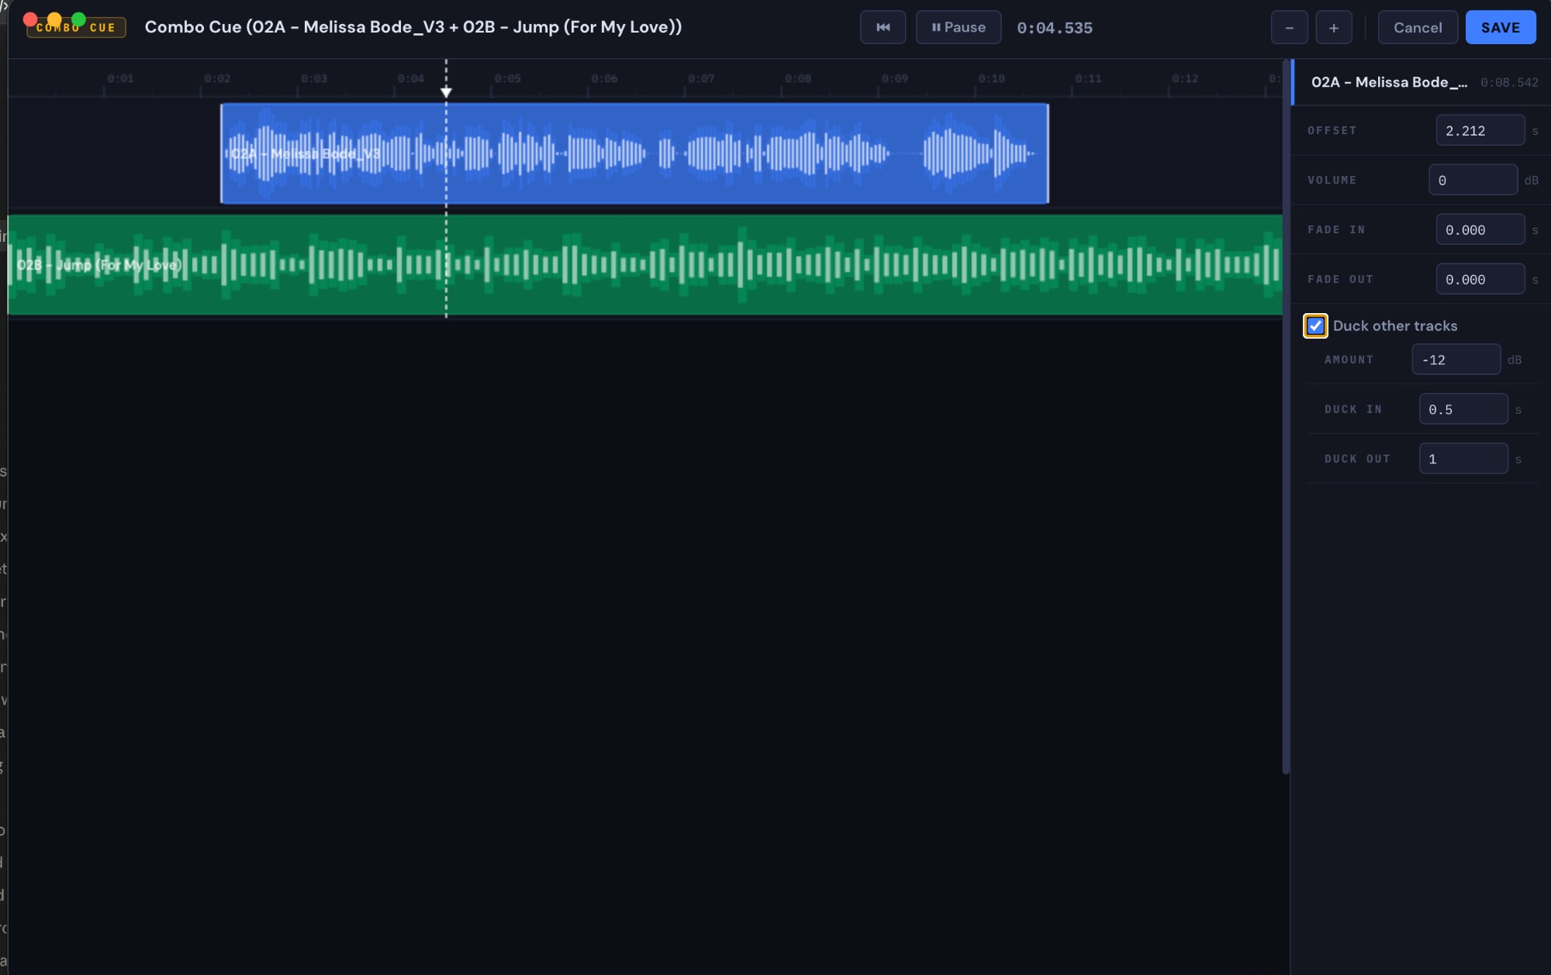This screenshot has width=1551, height=975.
Task: Select the blue 02A Melissa Bode clip
Action: tap(634, 153)
